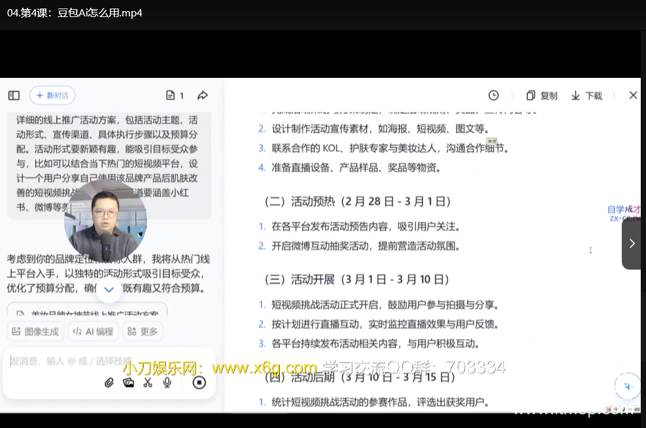The image size is (646, 428).
Task: Close the document preview panel
Action: pyautogui.click(x=633, y=96)
